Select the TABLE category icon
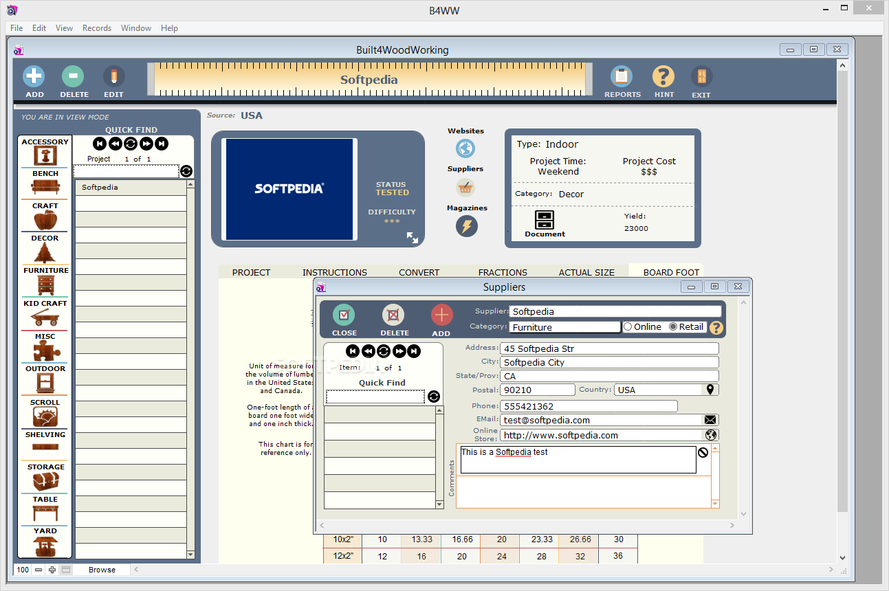 [45, 513]
